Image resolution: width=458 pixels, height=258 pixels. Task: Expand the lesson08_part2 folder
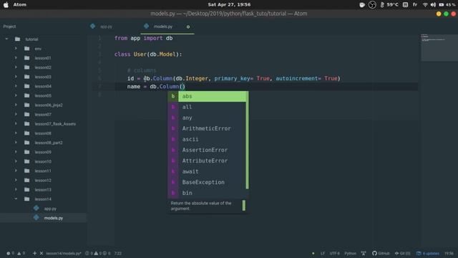coord(16,143)
